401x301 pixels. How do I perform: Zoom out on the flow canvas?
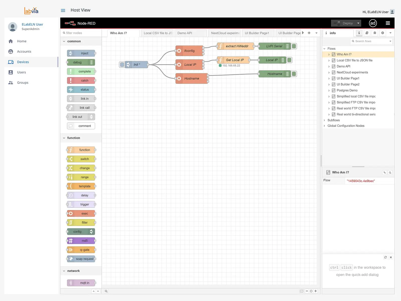[307, 291]
